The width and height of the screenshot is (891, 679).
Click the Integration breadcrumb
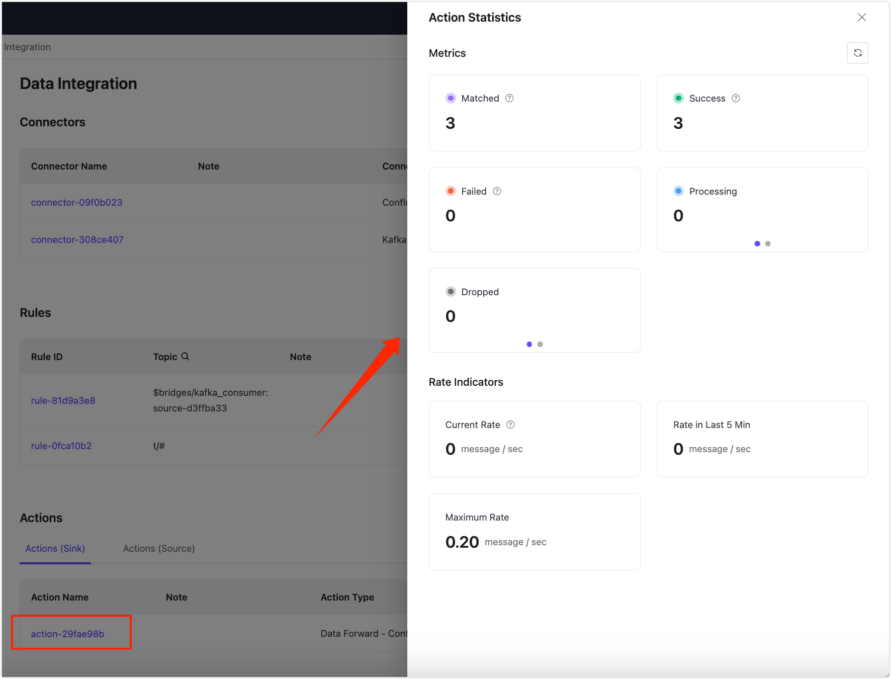click(x=28, y=47)
